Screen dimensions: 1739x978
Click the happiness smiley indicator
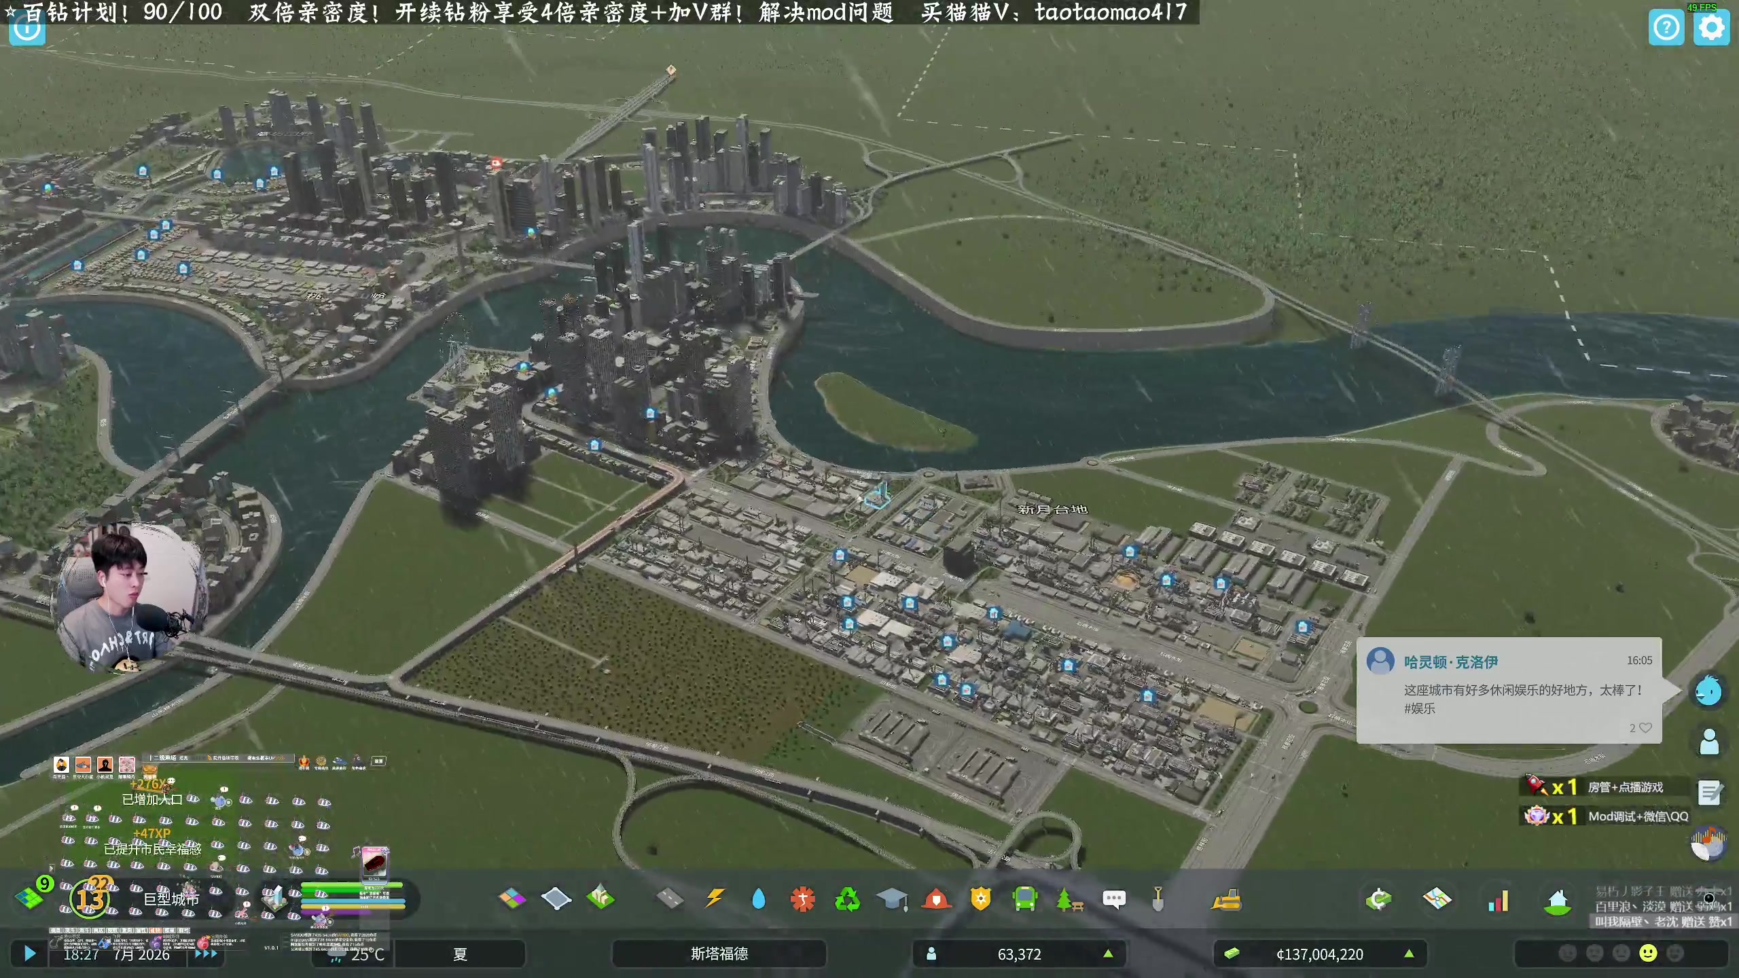[1649, 954]
